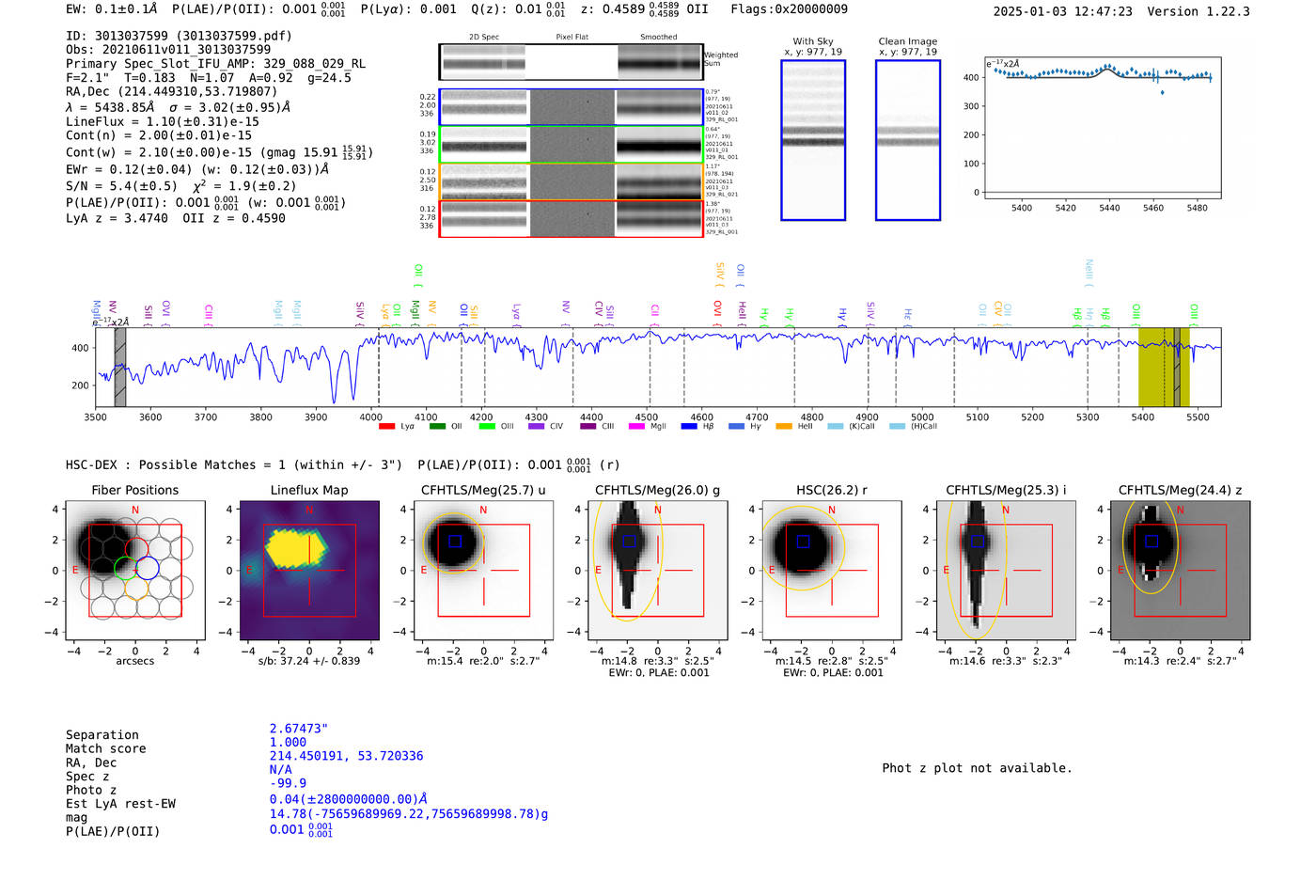Click the match score value 1.000
Screen dimensions: 1316x896
(x=288, y=742)
